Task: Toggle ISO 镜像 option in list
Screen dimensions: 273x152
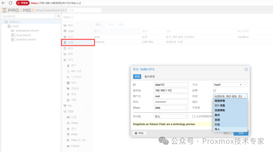Action: [x=230, y=105]
